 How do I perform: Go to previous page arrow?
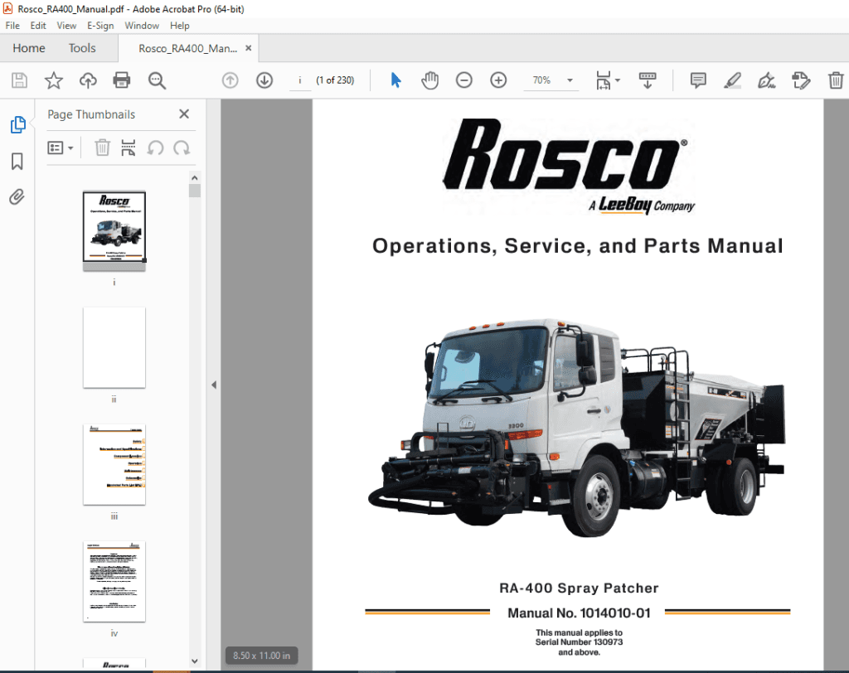click(x=230, y=80)
